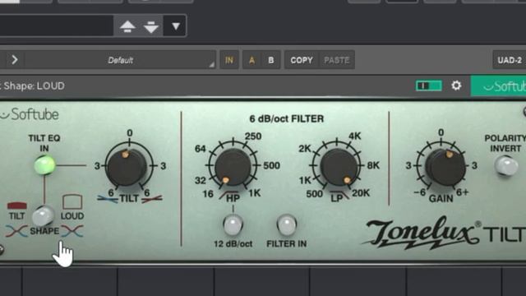Click the Shape: LOUD status text
The height and width of the screenshot is (296, 526).
[x=35, y=86]
